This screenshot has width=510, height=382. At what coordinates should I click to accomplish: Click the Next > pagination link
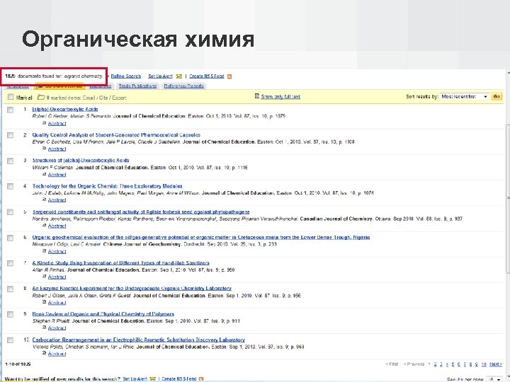[x=496, y=364]
